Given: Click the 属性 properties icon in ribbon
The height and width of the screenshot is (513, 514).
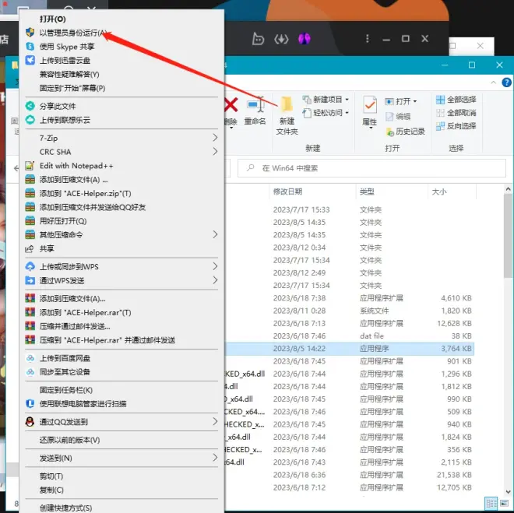Looking at the screenshot, I should tap(370, 105).
